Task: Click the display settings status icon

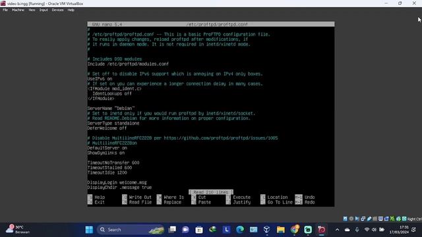Action: pos(380,219)
